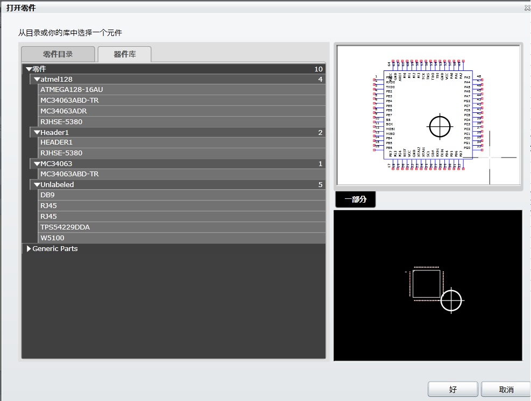Click the schematic symbol preview

[428, 115]
